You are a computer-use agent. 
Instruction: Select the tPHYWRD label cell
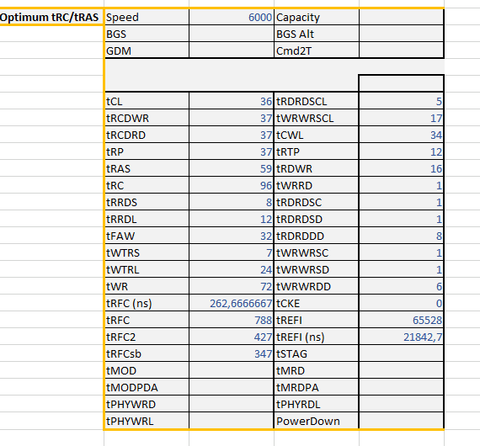click(x=147, y=404)
